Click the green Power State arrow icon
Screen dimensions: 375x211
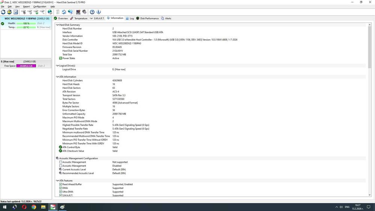60,58
